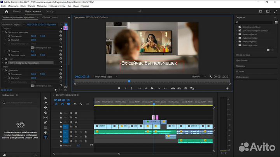Viewport: 280px width, 157px height.
Task: Open Маркеры panel
Action: (241, 66)
